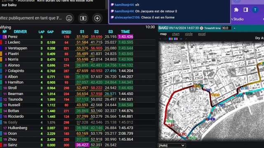Click the PER car marker on map
264x148 pixels.
[x=207, y=119]
